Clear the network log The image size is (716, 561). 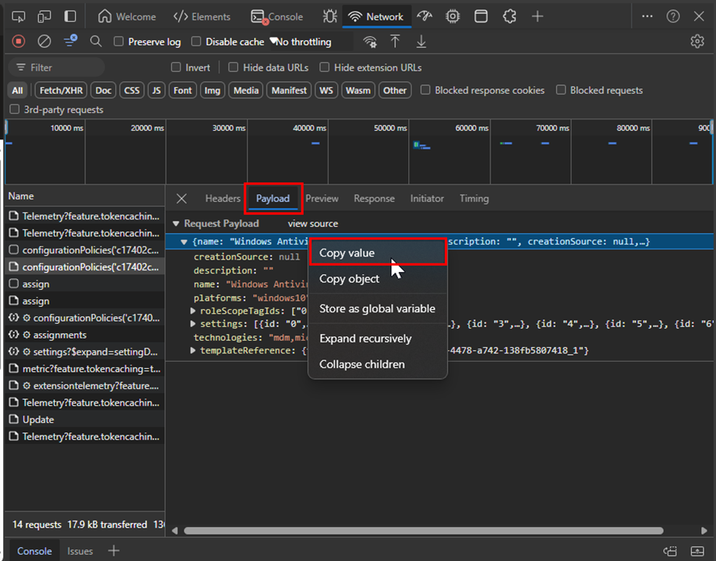click(x=44, y=41)
